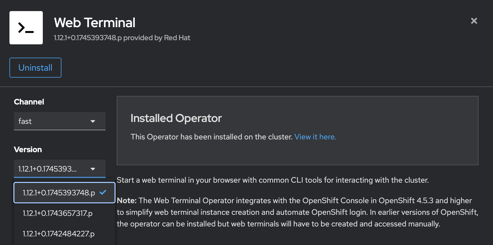
Task: Click 'This Operator has been installed' message
Action: coord(211,137)
